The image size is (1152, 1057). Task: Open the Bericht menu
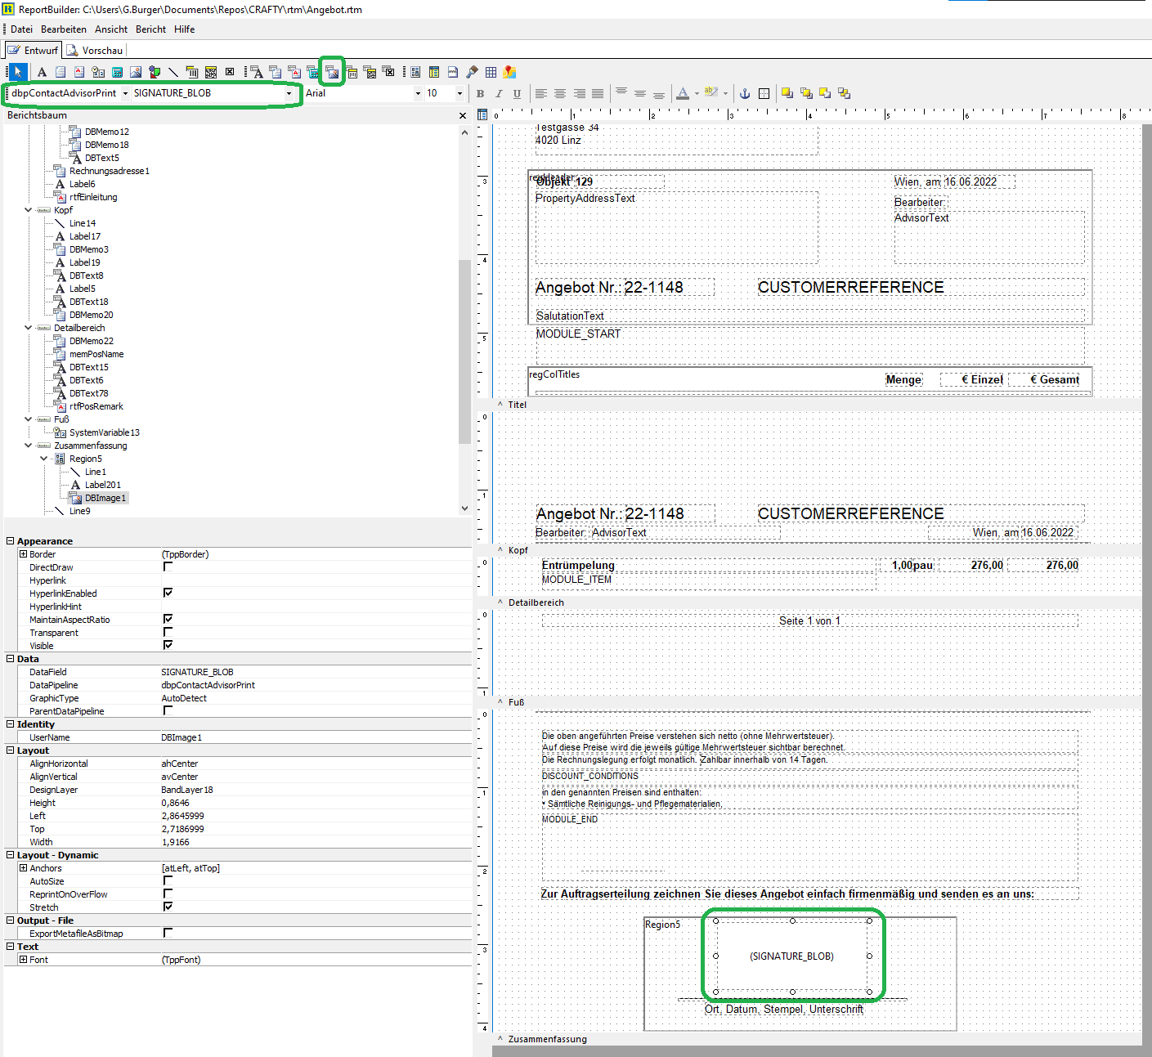point(150,29)
